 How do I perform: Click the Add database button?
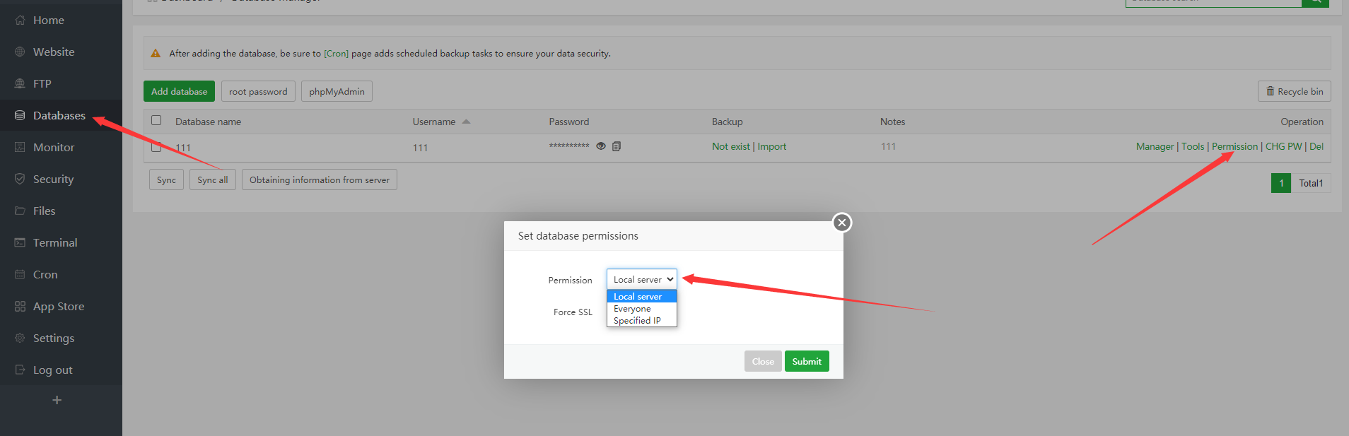179,92
